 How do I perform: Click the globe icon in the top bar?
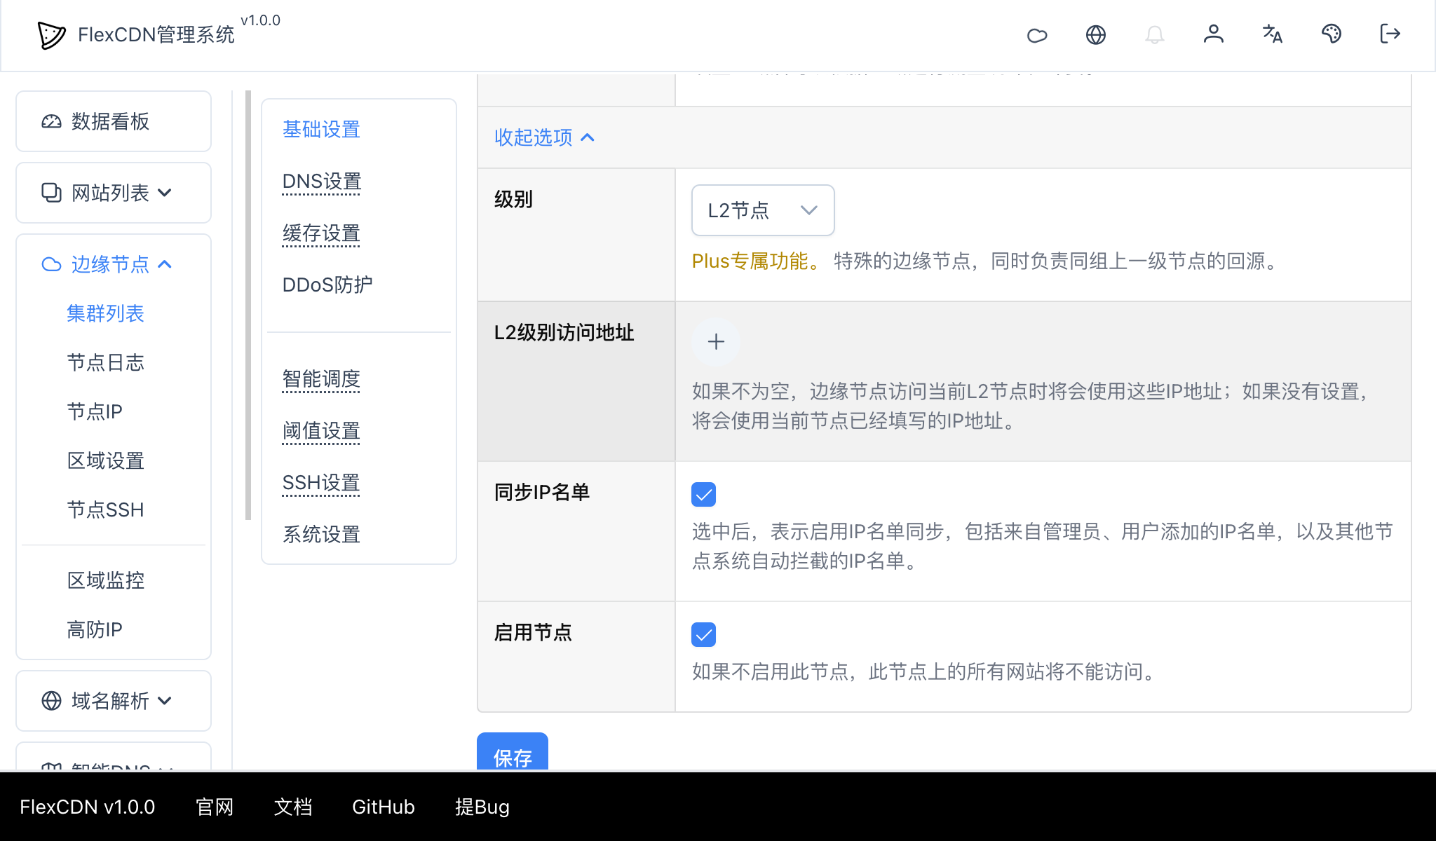click(x=1096, y=34)
